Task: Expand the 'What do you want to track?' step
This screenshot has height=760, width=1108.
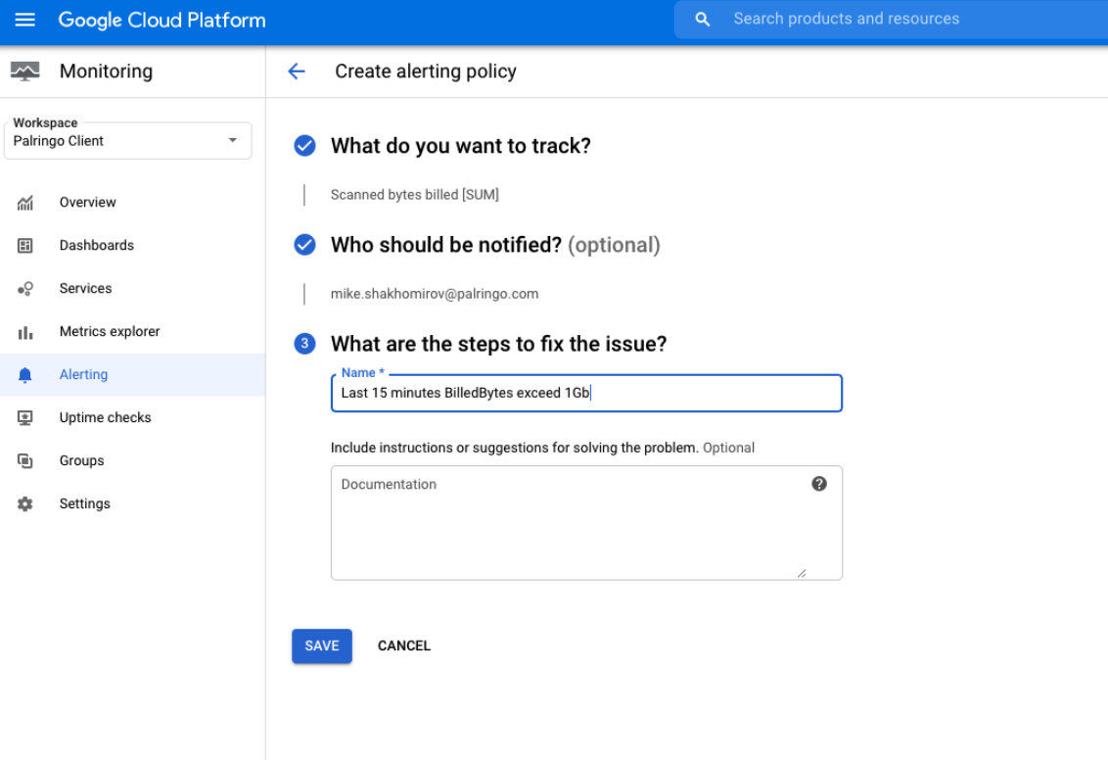Action: click(460, 146)
